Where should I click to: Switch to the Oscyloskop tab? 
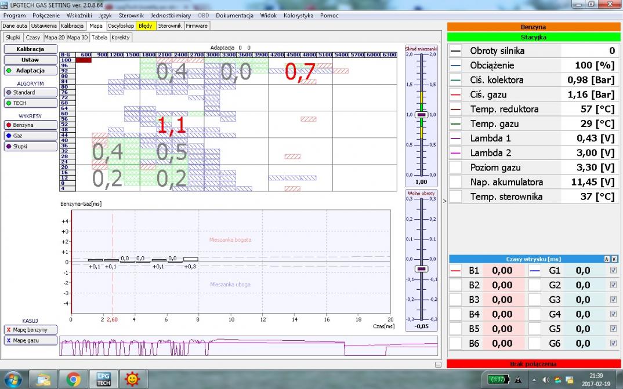click(x=121, y=26)
